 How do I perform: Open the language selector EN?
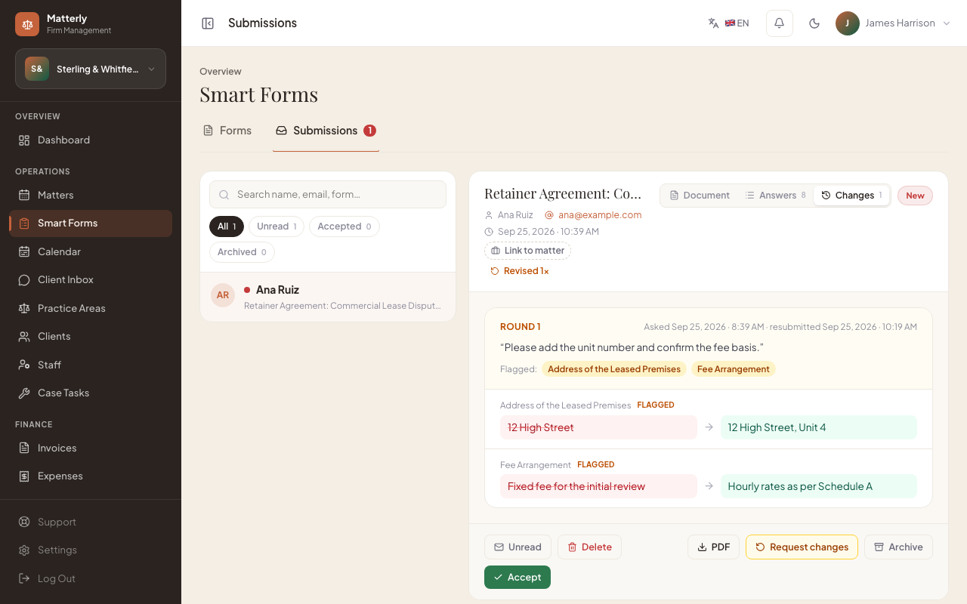pos(729,23)
